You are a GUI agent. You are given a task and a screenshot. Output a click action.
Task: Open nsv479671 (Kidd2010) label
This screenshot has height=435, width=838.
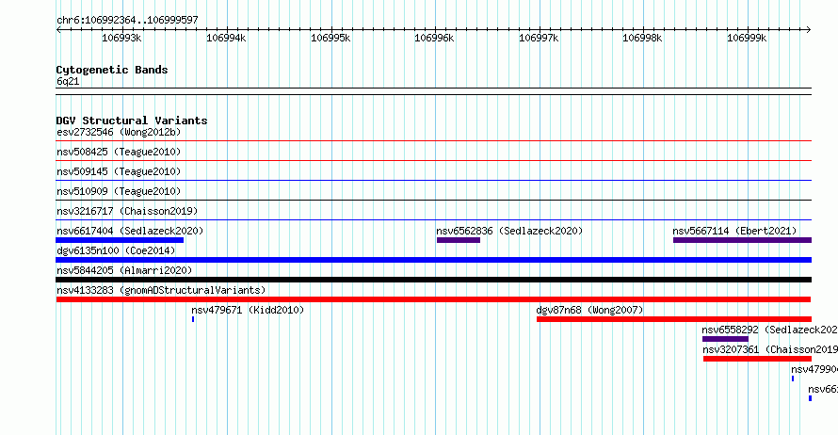click(248, 310)
